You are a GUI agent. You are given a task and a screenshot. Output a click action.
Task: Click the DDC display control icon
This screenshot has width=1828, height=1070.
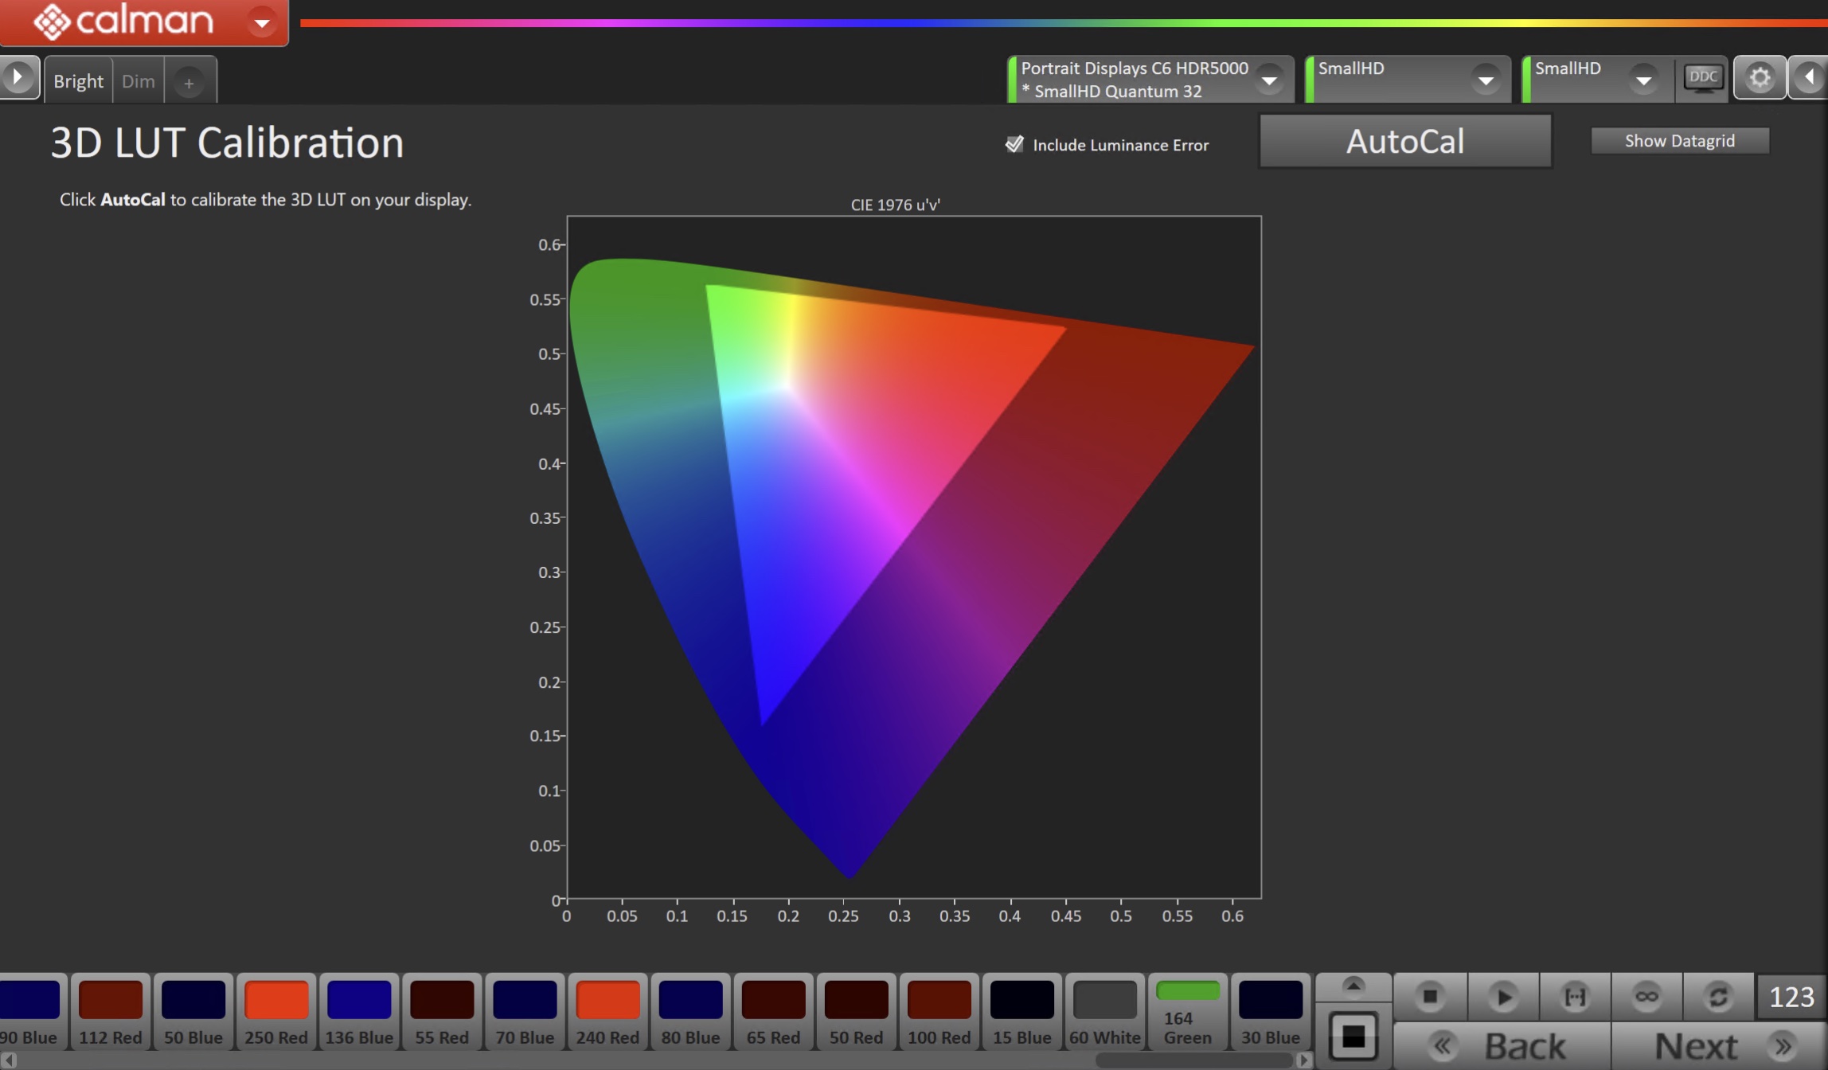[x=1702, y=78]
